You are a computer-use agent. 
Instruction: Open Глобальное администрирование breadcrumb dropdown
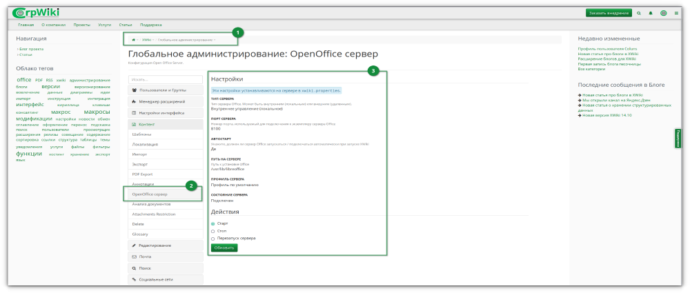(215, 40)
